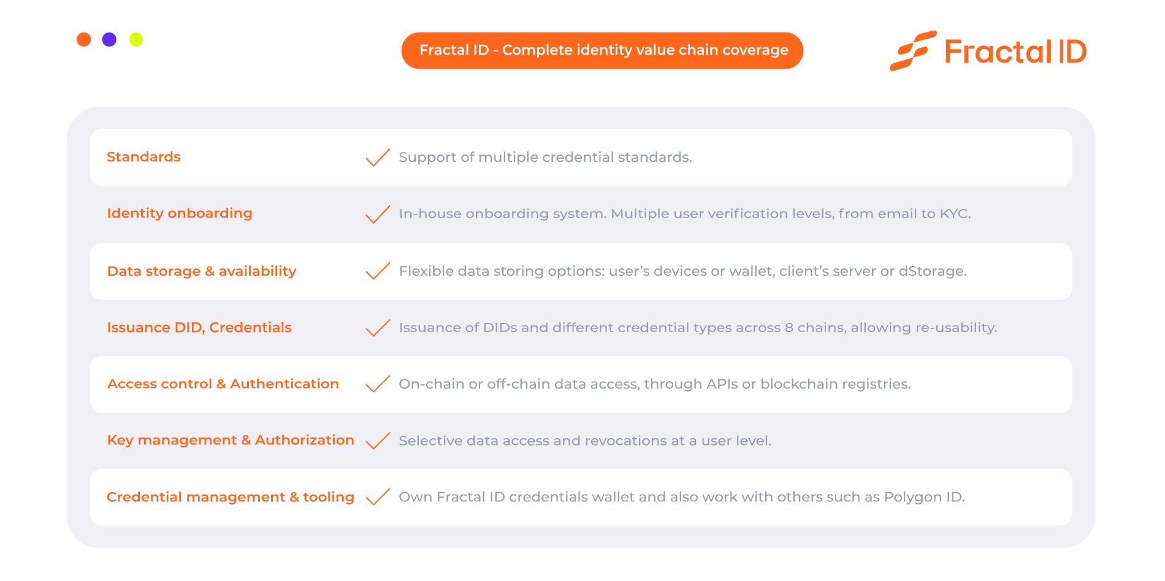Click the Credential management & tooling label
Image resolution: width=1165 pixels, height=581 pixels.
[231, 497]
